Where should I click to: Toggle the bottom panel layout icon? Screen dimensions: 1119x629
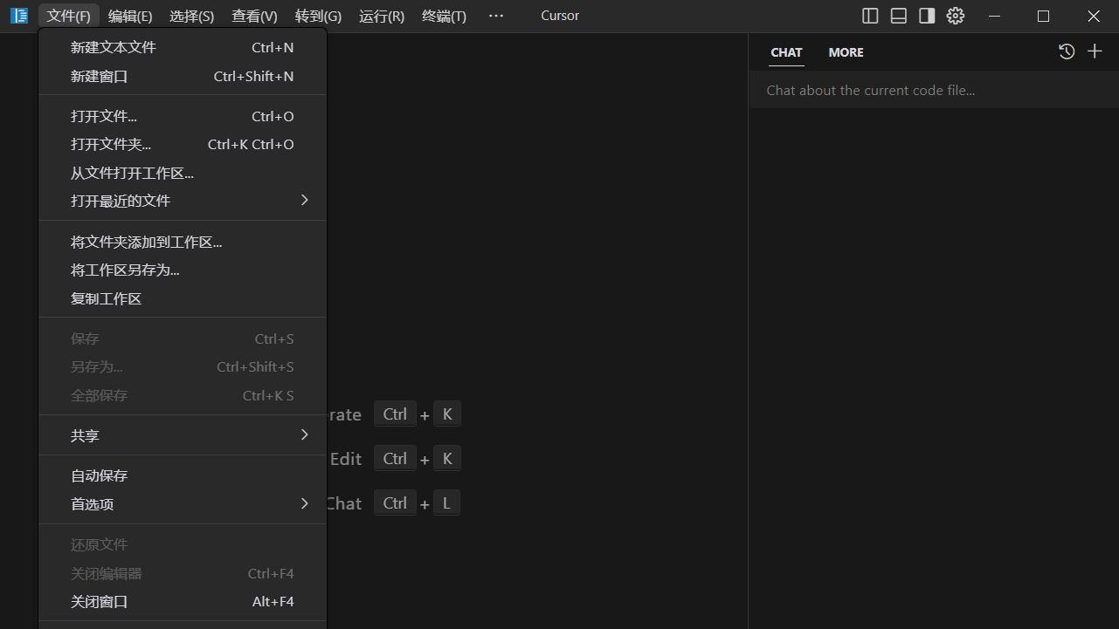[899, 16]
